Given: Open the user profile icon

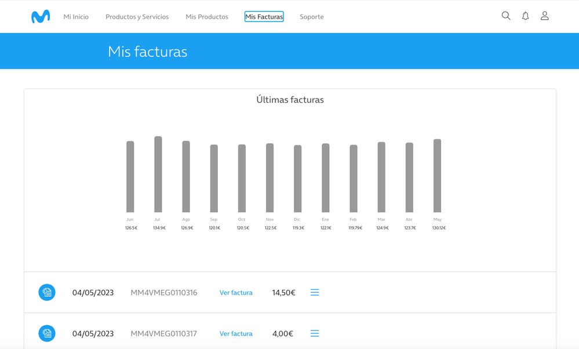Looking at the screenshot, I should pos(545,16).
